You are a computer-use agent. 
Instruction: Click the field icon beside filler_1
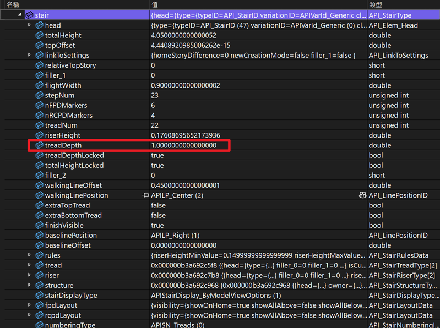[39, 75]
